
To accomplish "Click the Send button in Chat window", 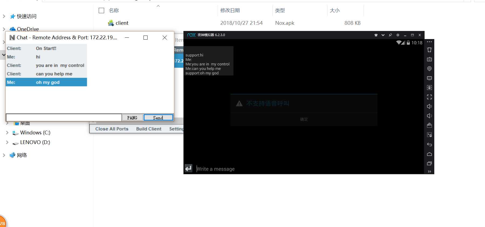I will click(x=158, y=118).
